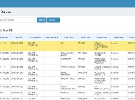Click issue code SAN1012
The width and height of the screenshot is (135, 100).
(81, 87)
